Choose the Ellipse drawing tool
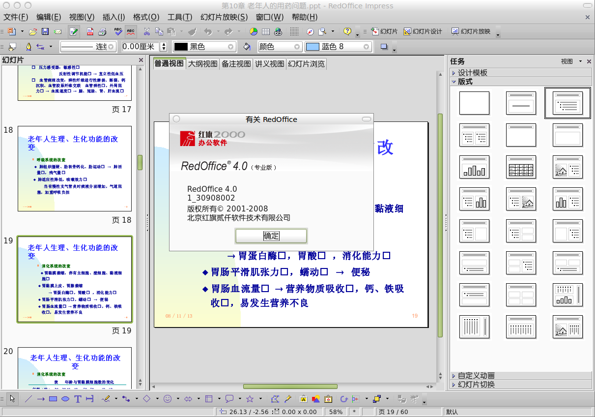The width and height of the screenshot is (595, 417). 65,399
